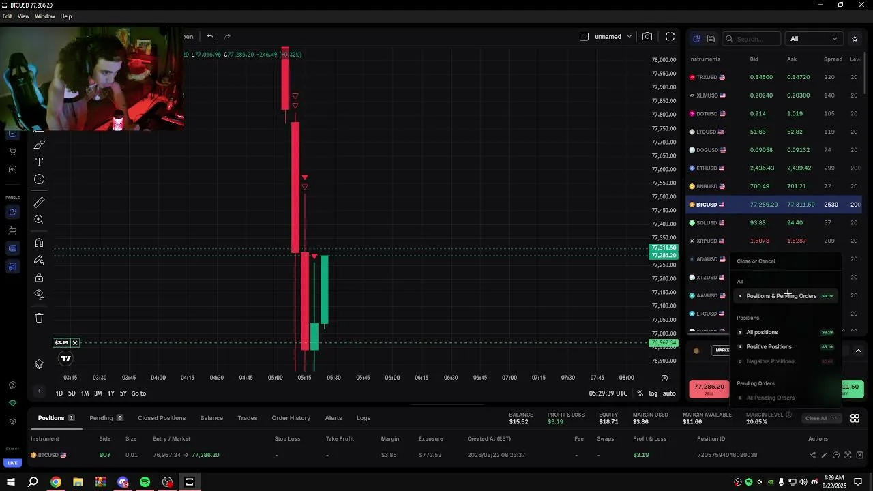The width and height of the screenshot is (873, 491).
Task: Open the Alerts tab
Action: pyautogui.click(x=334, y=418)
